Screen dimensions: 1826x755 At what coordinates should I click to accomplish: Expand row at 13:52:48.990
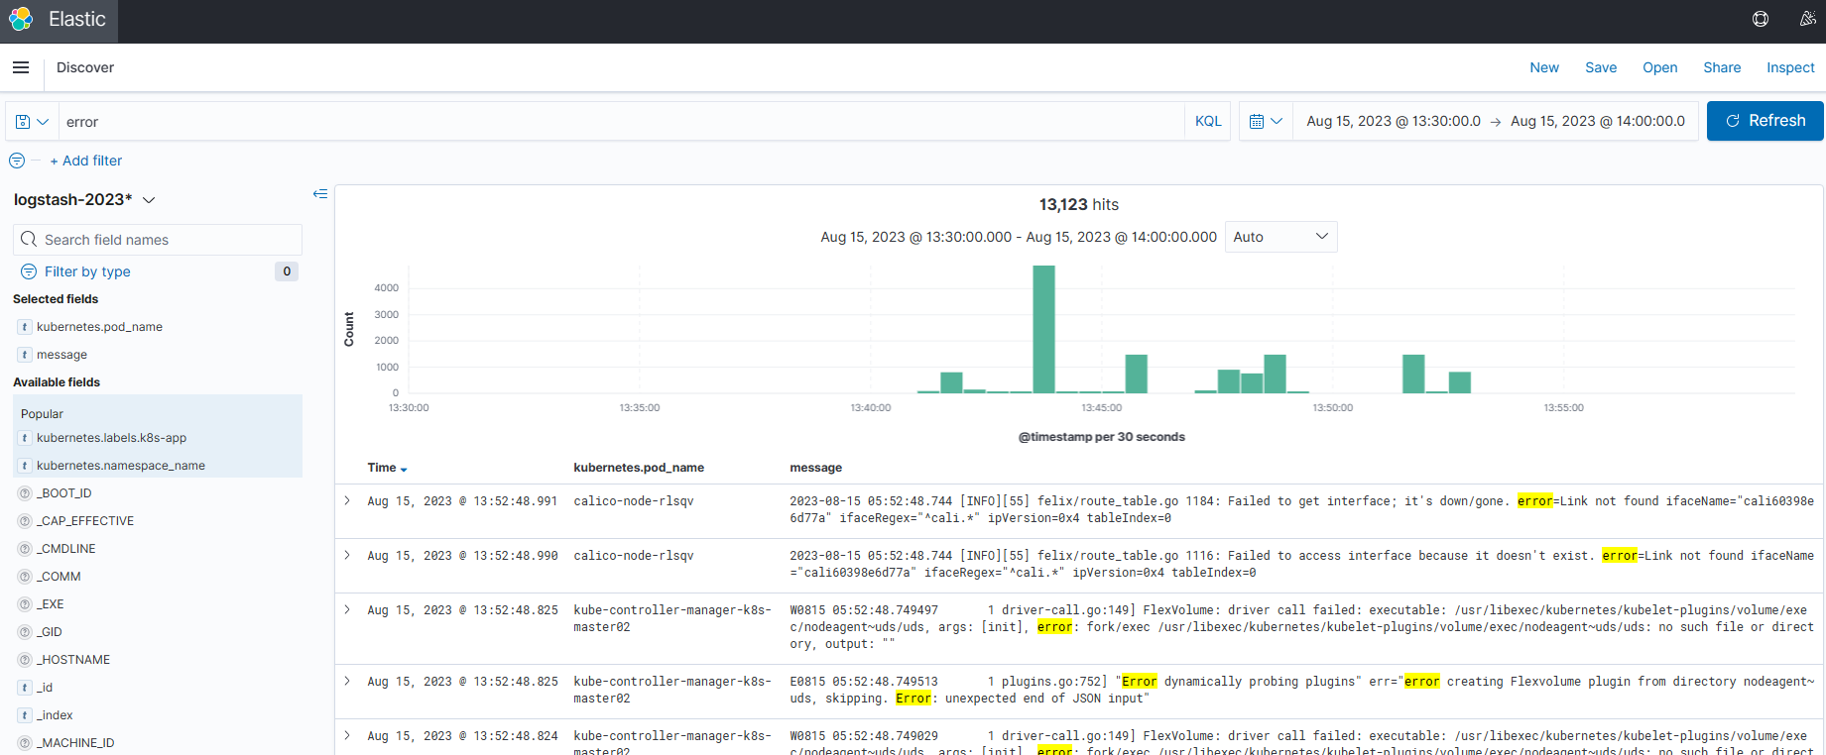[x=347, y=556]
